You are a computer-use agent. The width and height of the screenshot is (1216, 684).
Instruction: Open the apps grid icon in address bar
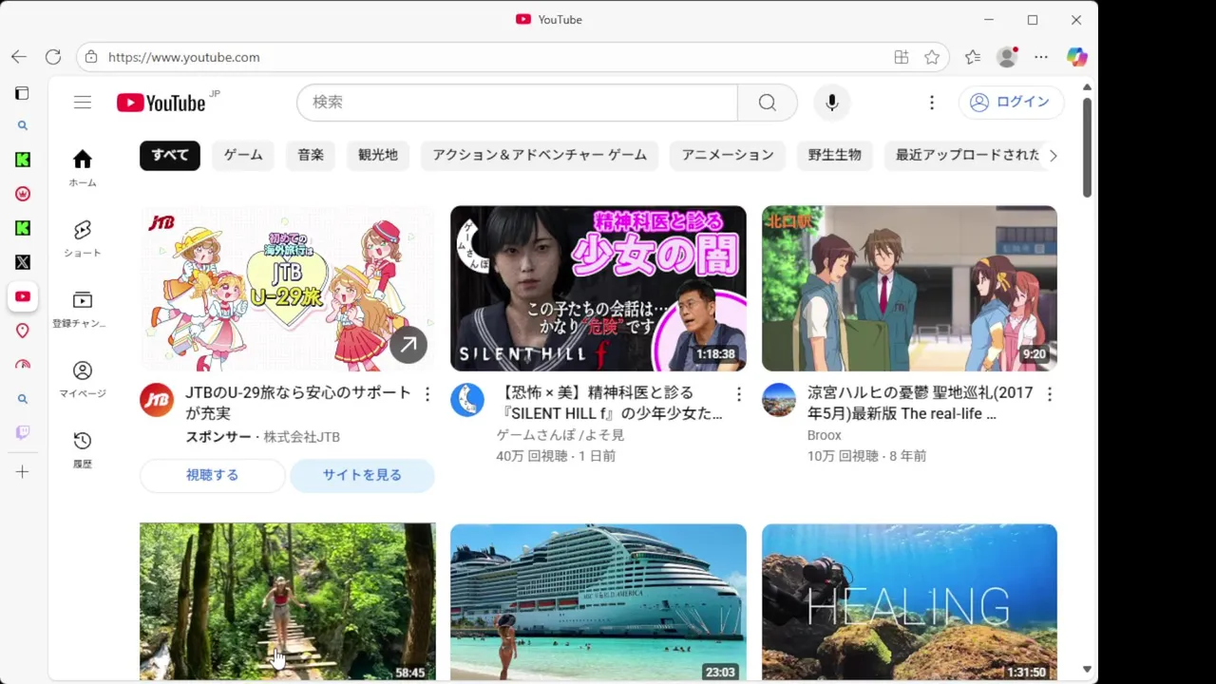click(902, 57)
